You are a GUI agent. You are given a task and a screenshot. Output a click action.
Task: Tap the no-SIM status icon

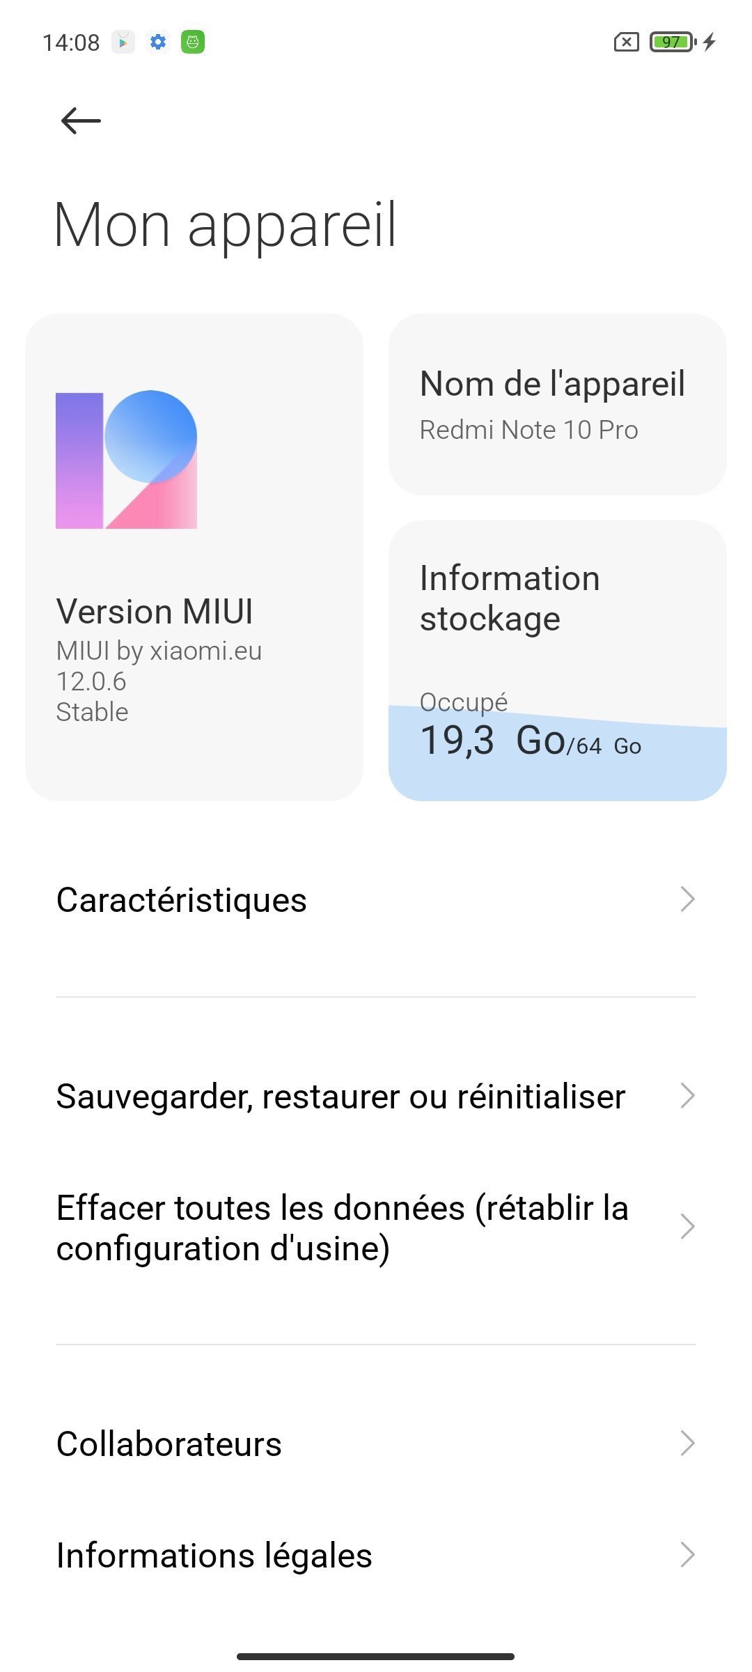pyautogui.click(x=626, y=42)
